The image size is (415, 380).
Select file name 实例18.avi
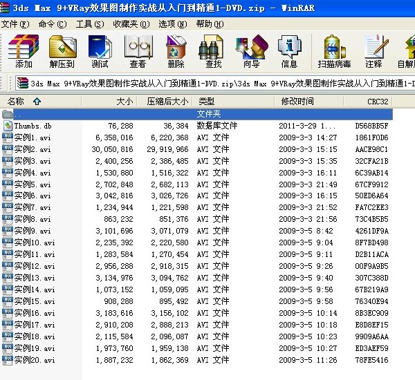pos(35,336)
